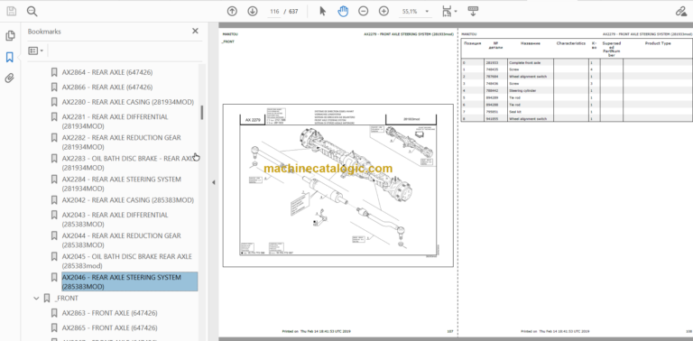Click the page number field showing 116

click(x=274, y=12)
